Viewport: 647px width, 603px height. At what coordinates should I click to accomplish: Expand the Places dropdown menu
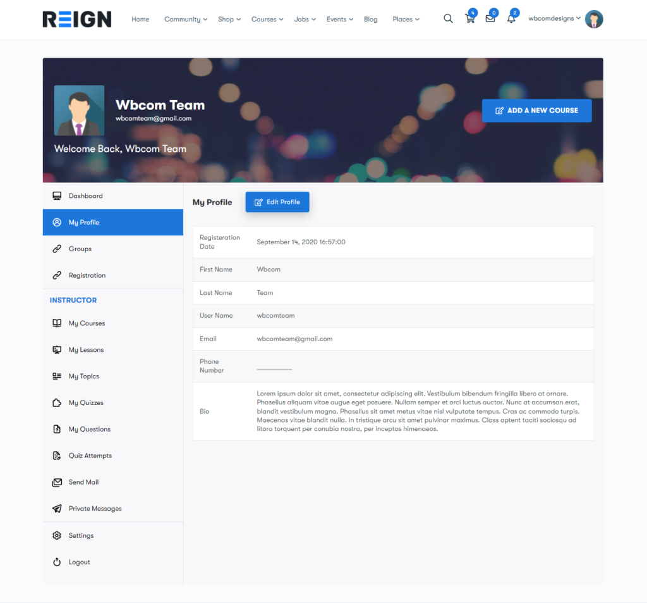[406, 19]
